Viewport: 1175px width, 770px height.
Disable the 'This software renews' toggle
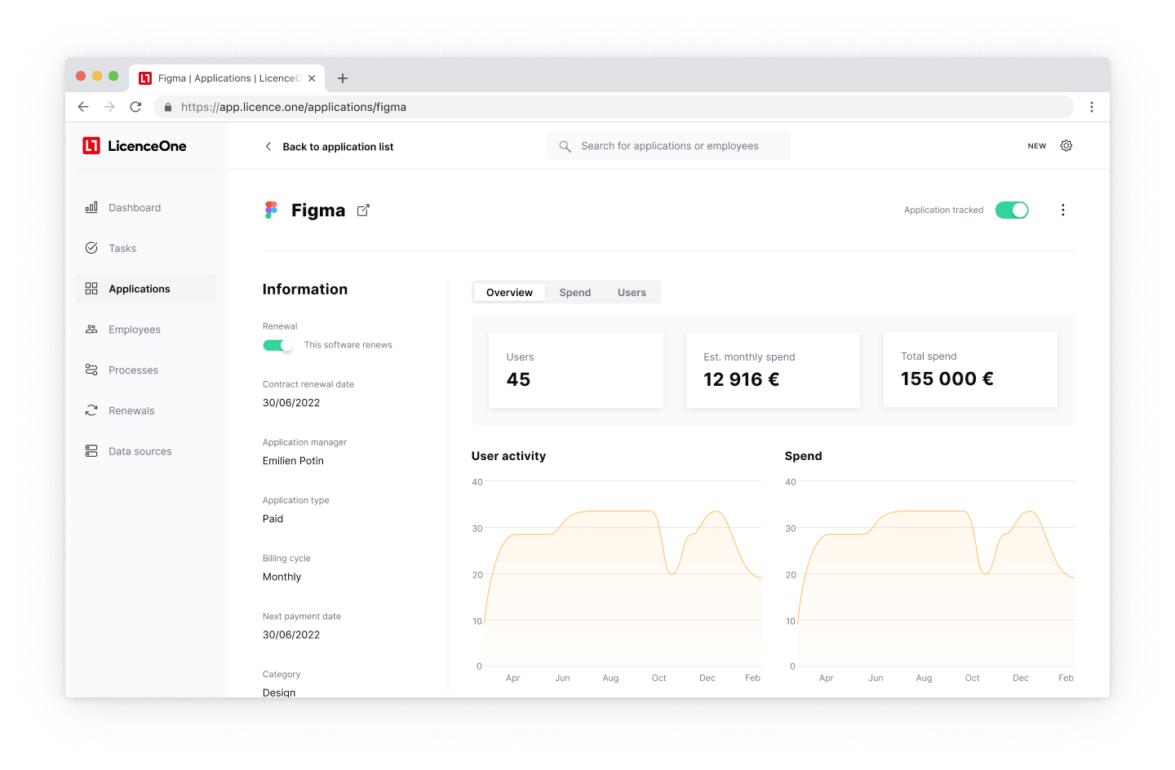[x=277, y=345]
